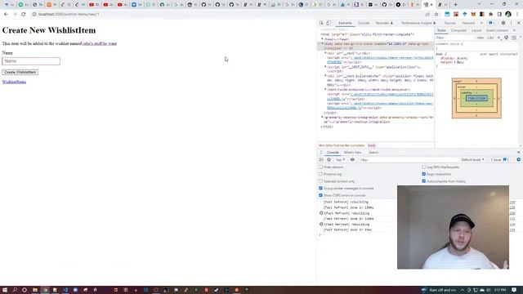Open the Sources panel tab
Viewport: 523px width, 294px height.
coord(450,23)
